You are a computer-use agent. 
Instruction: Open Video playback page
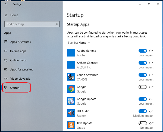[x=20, y=79]
